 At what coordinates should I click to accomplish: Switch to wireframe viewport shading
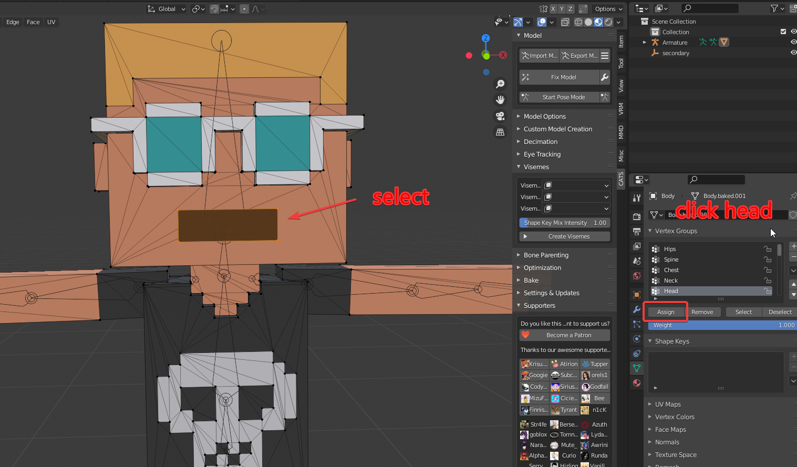578,22
